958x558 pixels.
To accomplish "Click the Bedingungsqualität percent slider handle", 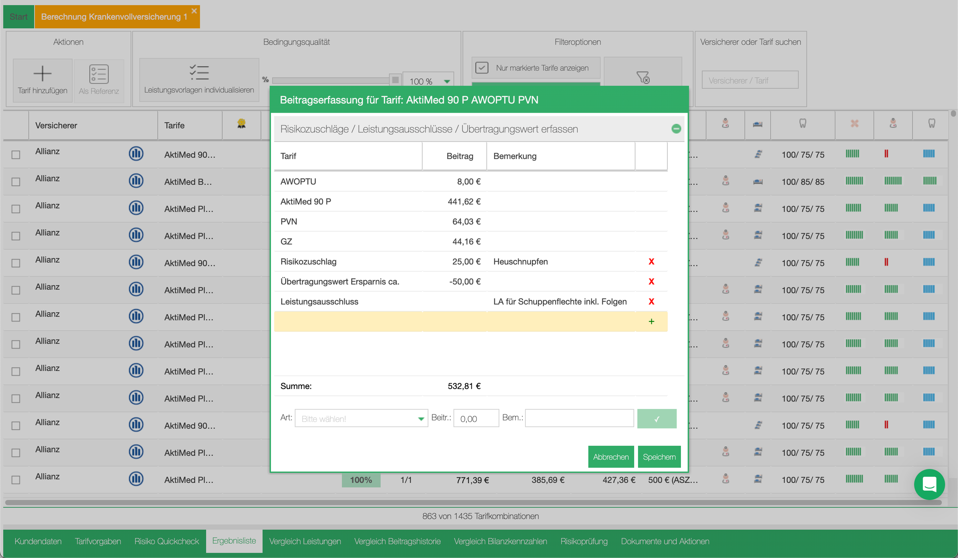I will coord(395,80).
